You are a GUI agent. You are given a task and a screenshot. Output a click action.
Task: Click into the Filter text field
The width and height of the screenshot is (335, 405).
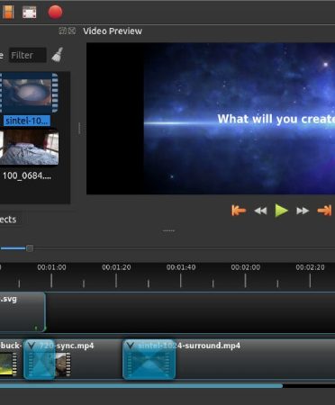point(27,55)
